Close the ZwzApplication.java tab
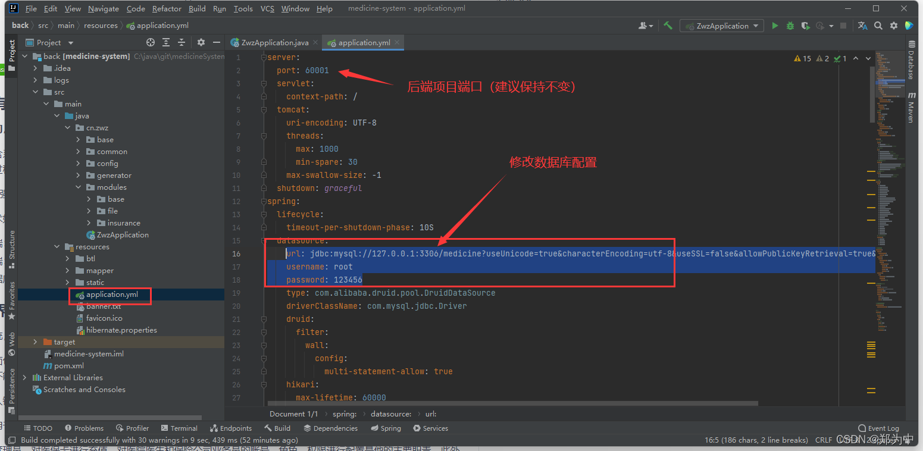Viewport: 923px width, 451px height. pos(315,42)
